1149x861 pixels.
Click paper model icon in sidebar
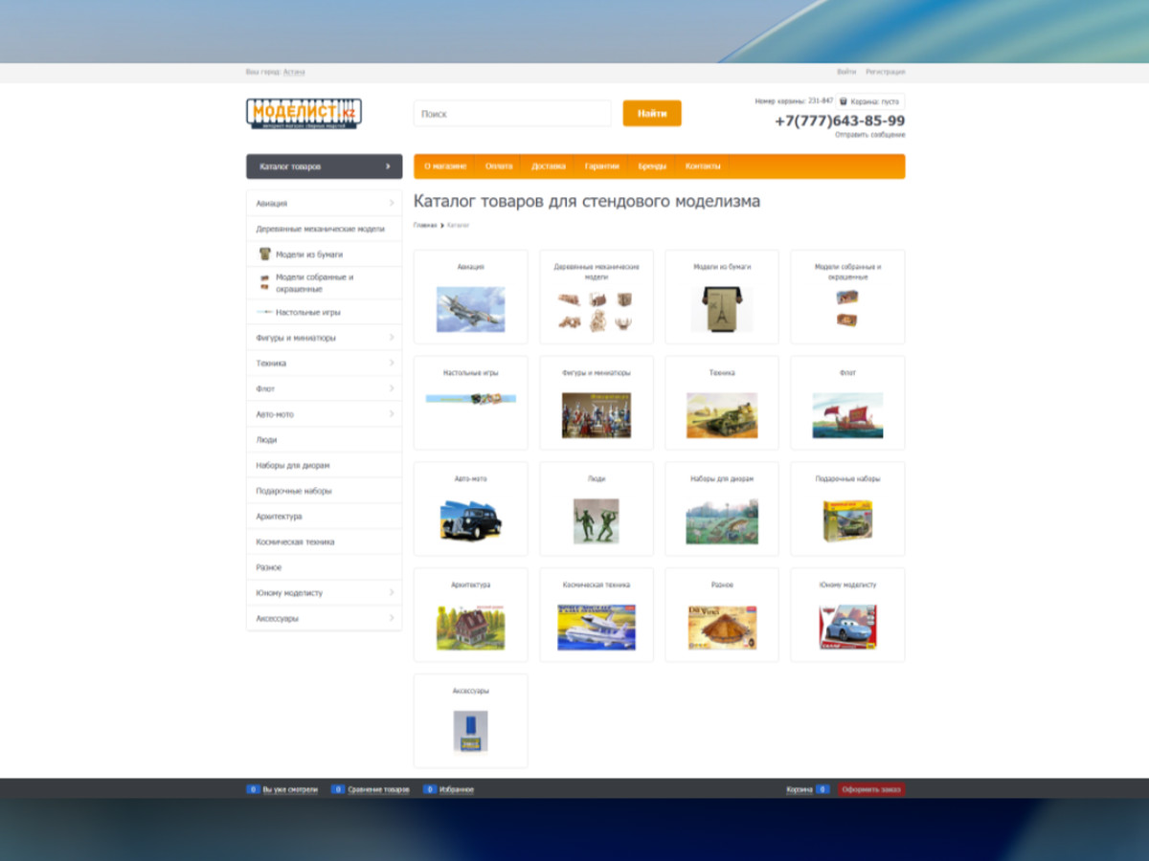[265, 254]
